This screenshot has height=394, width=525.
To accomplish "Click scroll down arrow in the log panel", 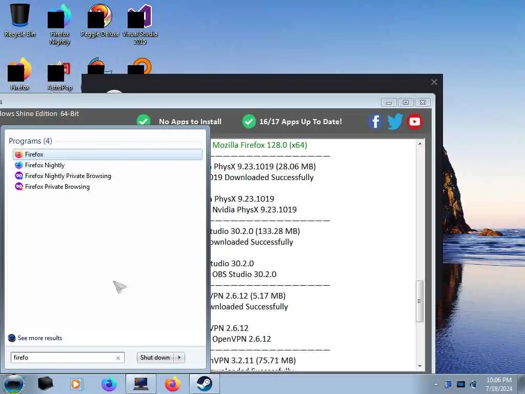I will coord(420,366).
